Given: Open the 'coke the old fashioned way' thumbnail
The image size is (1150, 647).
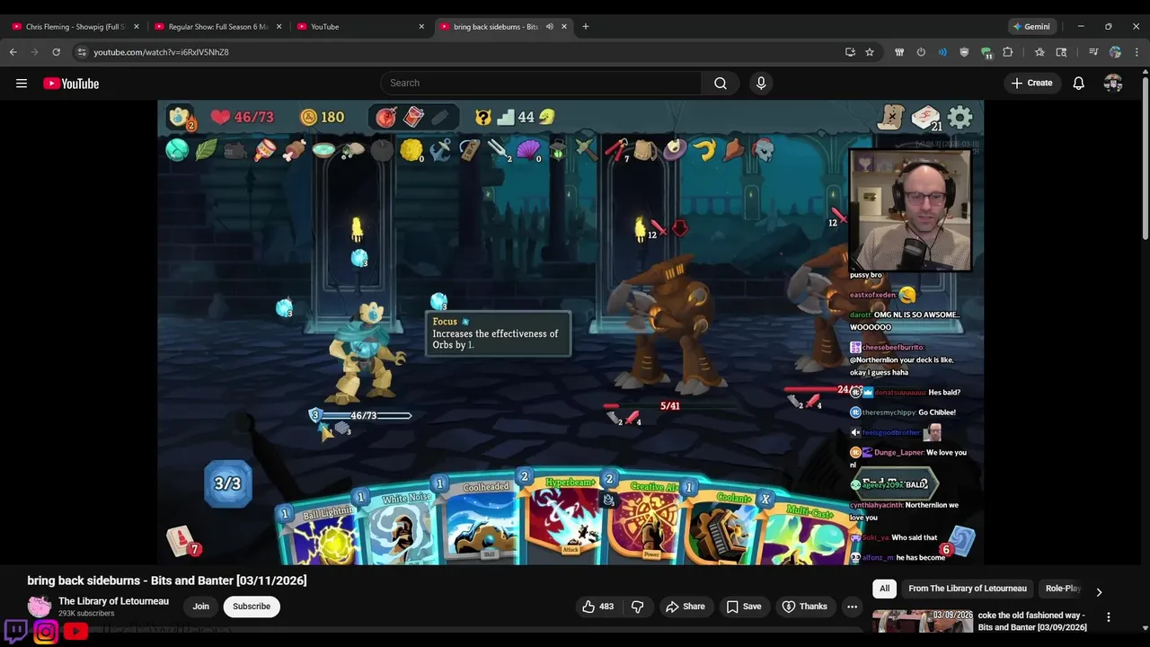Looking at the screenshot, I should tap(923, 622).
